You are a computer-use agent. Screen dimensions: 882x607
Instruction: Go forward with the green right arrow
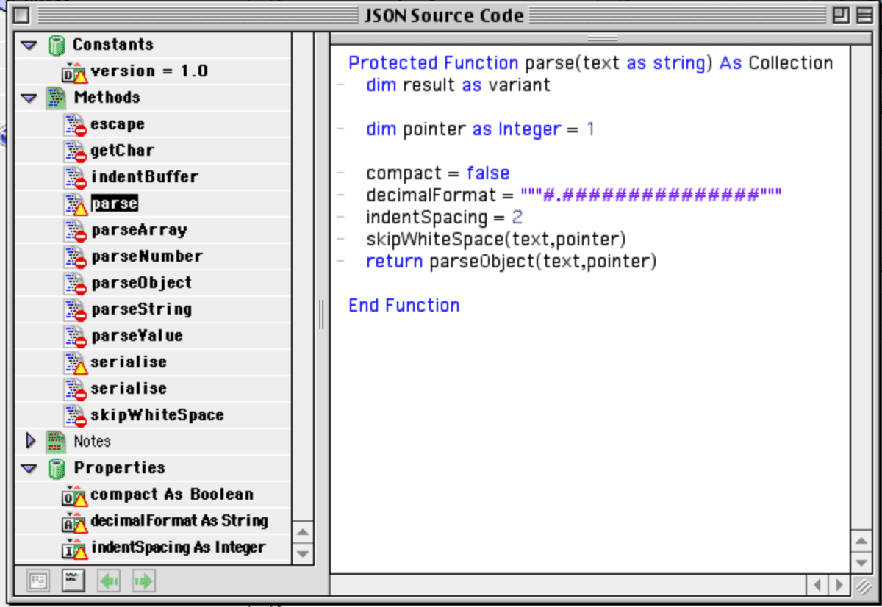[143, 581]
